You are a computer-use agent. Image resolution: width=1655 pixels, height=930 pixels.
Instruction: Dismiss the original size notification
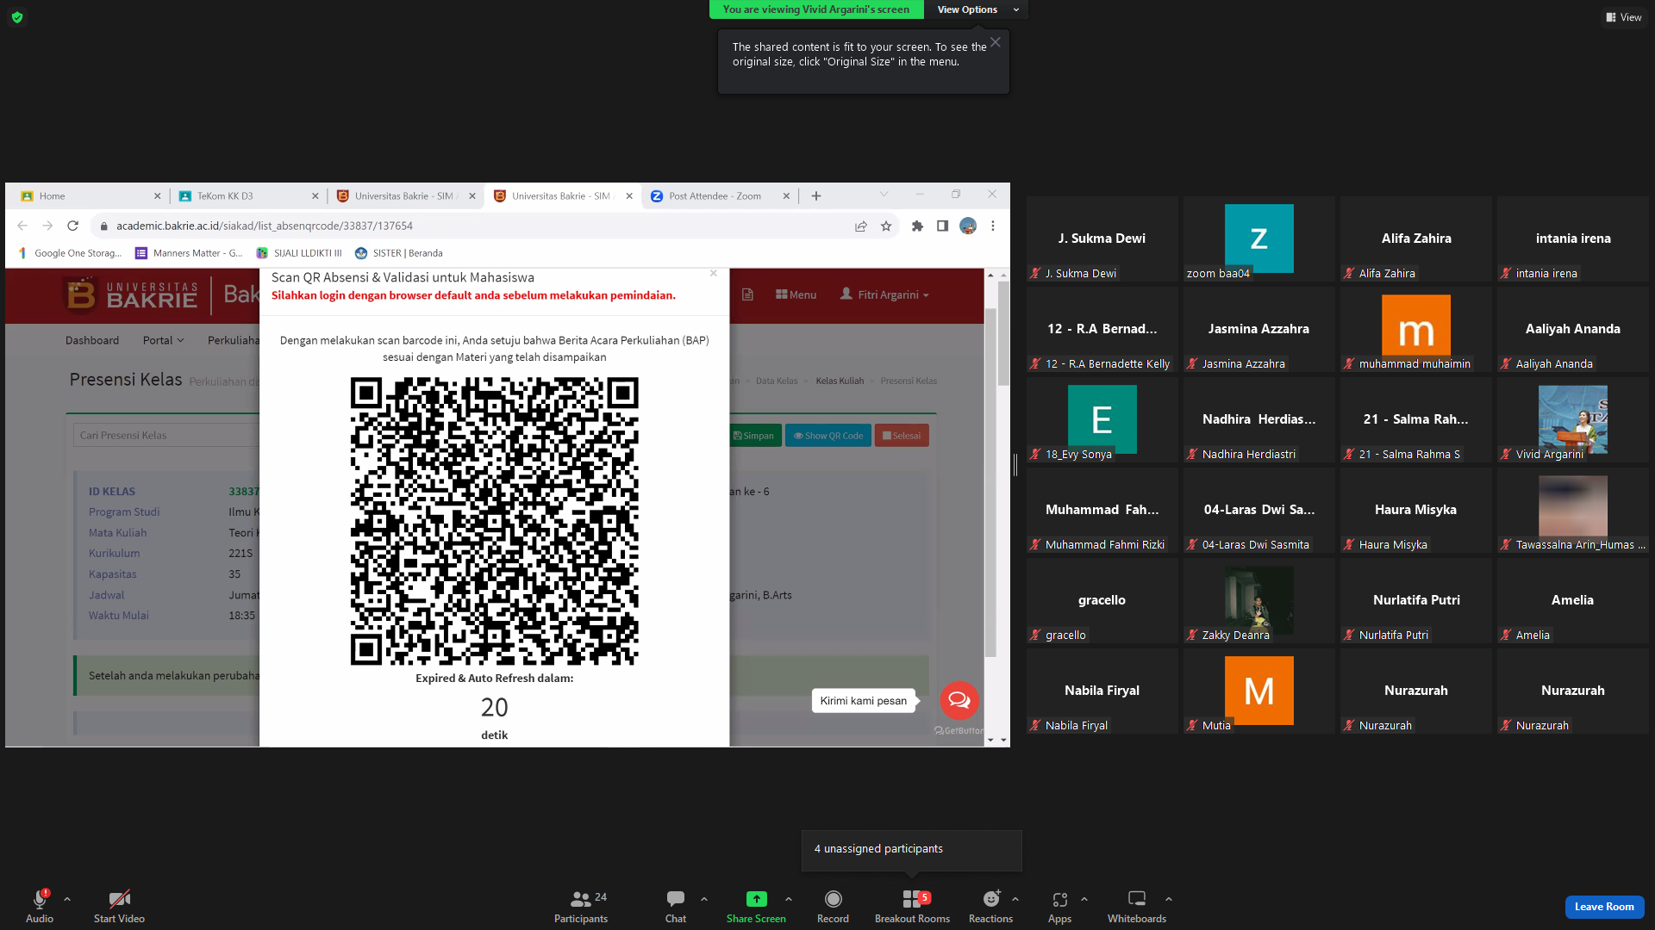tap(996, 42)
